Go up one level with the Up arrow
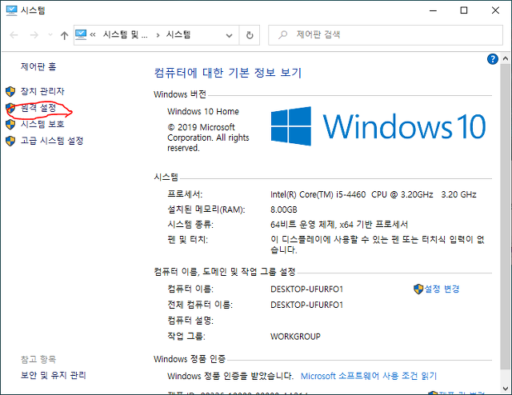Viewport: 512px width, 395px height. click(x=64, y=35)
